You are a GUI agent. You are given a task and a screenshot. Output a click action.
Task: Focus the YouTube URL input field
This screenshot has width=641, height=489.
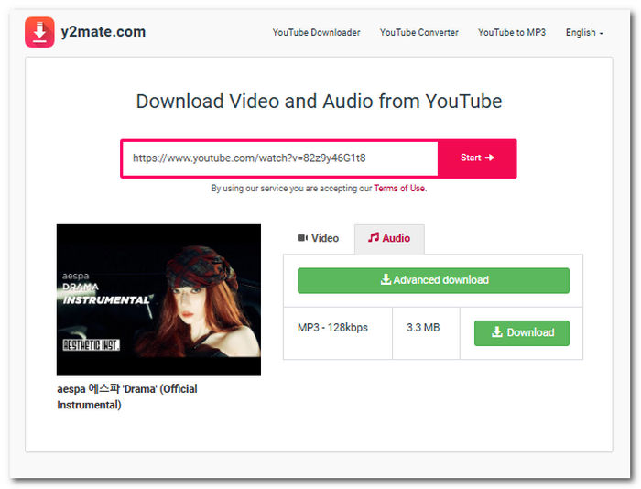pos(280,158)
